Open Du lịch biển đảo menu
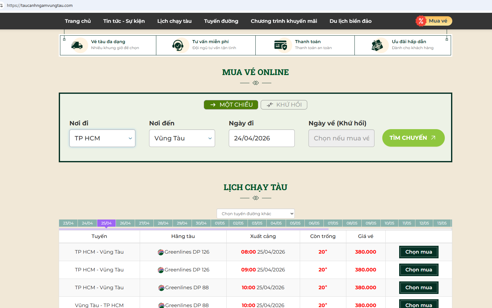Viewport: 492px width, 308px height. coord(350,21)
